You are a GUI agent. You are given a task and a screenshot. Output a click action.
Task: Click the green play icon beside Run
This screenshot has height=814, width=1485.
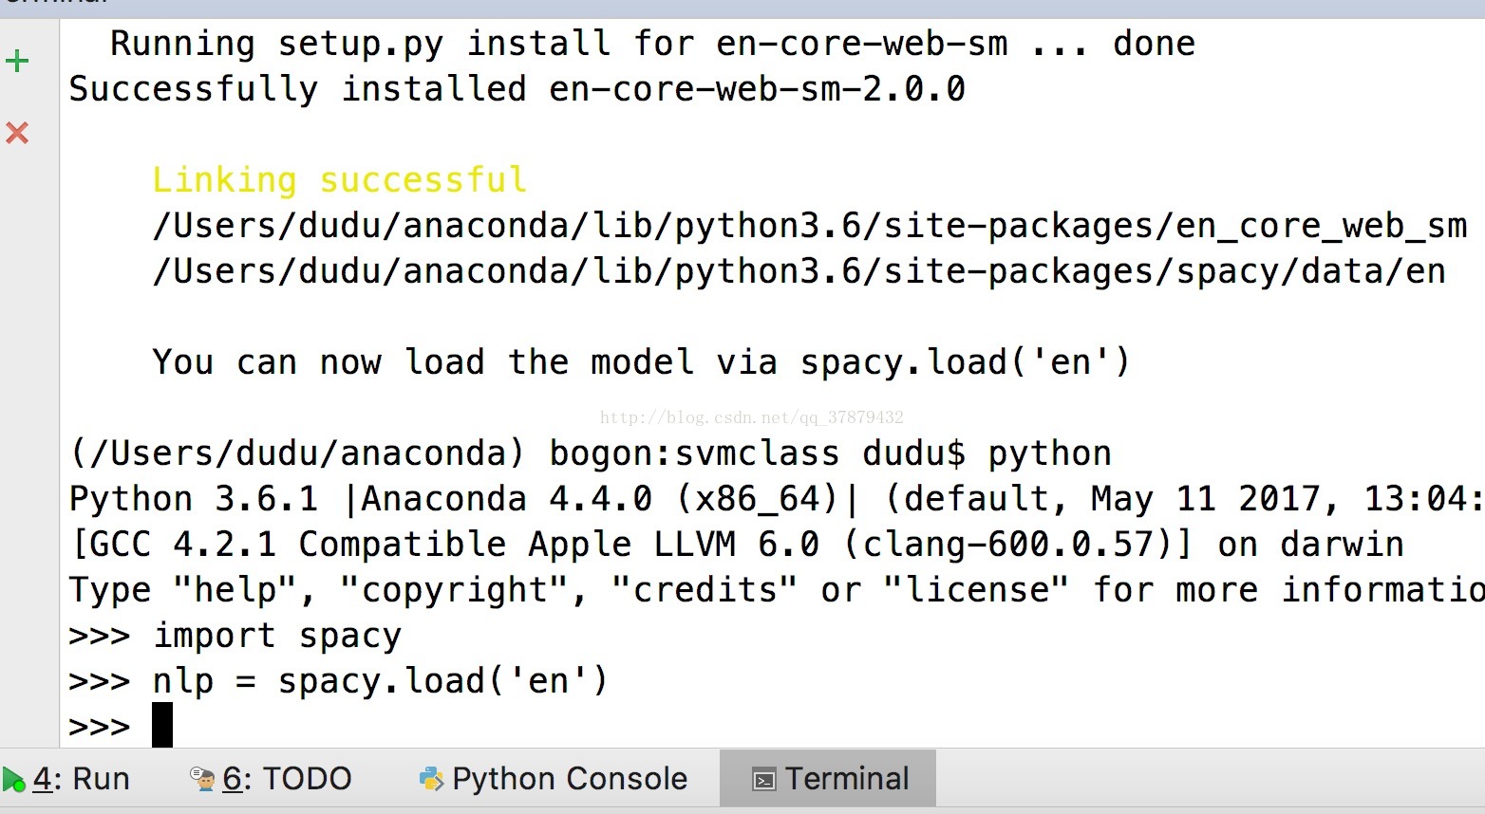pyautogui.click(x=13, y=780)
